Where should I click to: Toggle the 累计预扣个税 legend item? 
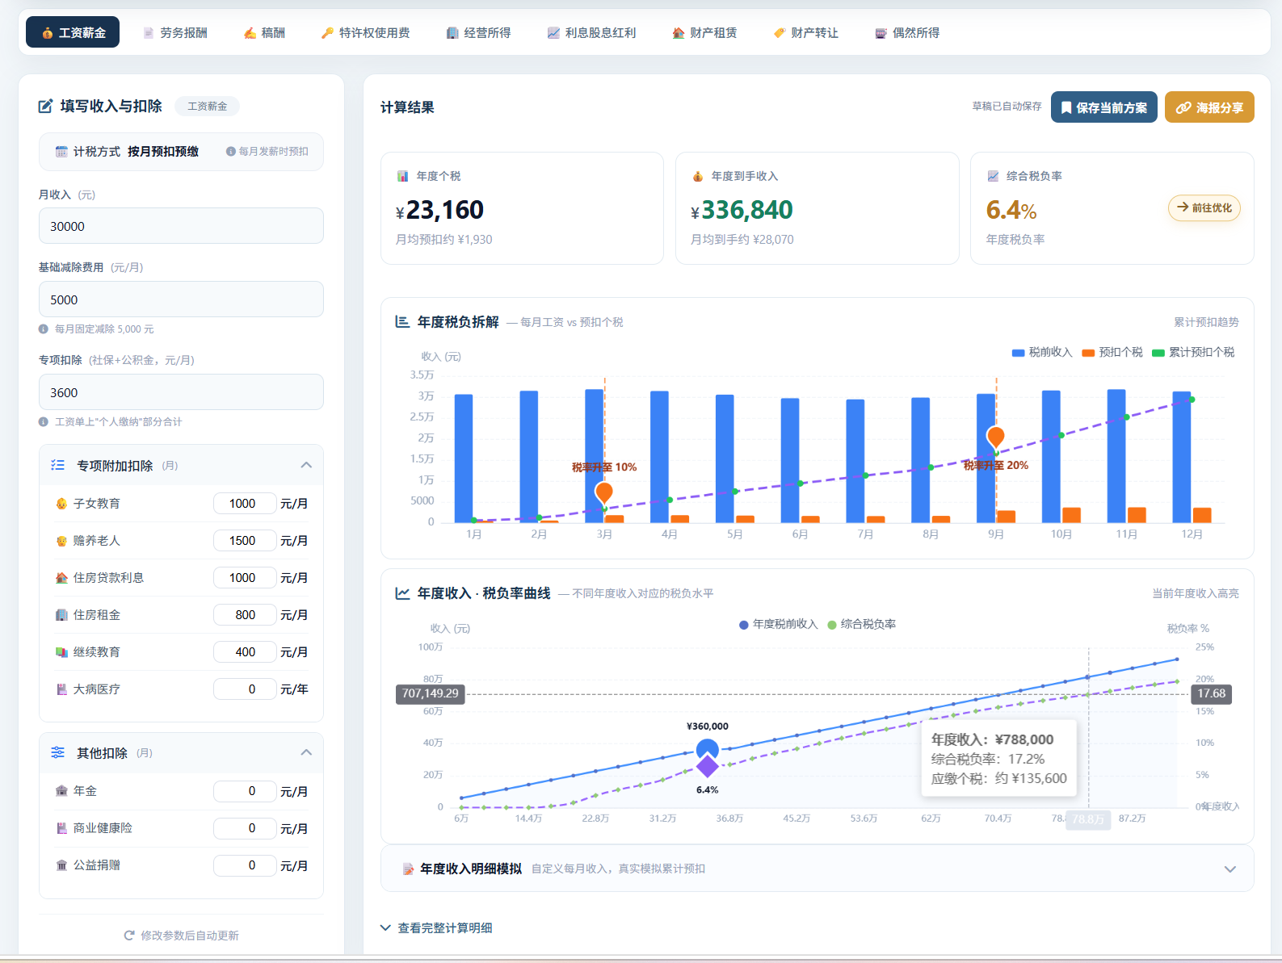[x=1193, y=353]
